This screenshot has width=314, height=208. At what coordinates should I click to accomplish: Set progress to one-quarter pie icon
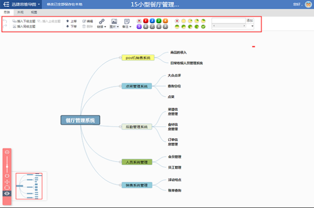197,21
